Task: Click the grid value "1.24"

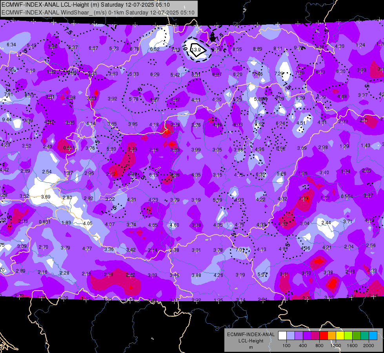Action: (x=360, y=45)
